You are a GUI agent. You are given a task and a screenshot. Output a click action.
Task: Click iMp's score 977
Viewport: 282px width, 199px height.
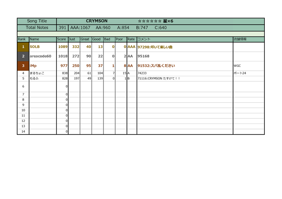pos(64,66)
